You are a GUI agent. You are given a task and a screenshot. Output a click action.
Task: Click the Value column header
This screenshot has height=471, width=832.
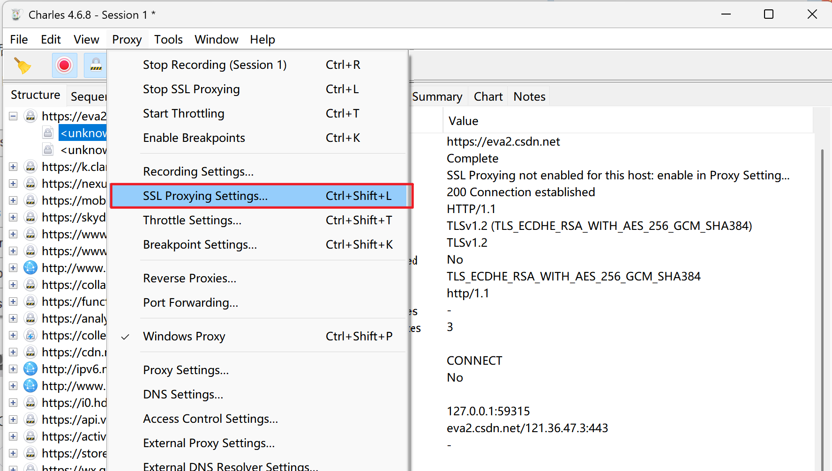coord(628,121)
